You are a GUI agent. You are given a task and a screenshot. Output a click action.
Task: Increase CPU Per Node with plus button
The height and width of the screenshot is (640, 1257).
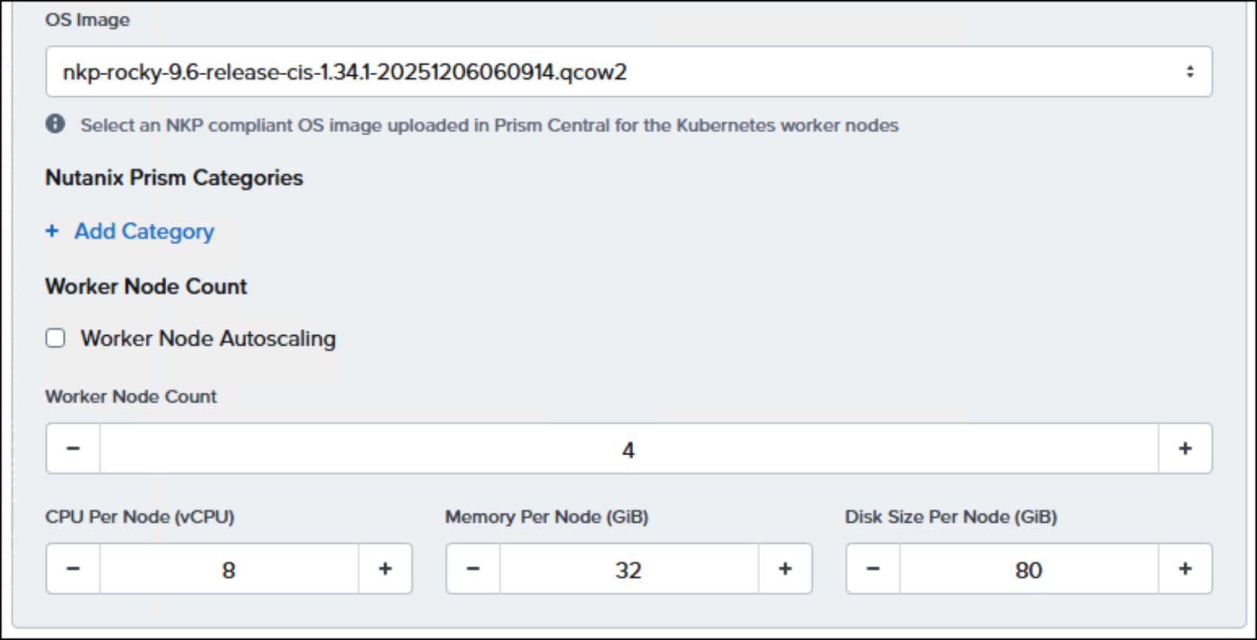385,569
